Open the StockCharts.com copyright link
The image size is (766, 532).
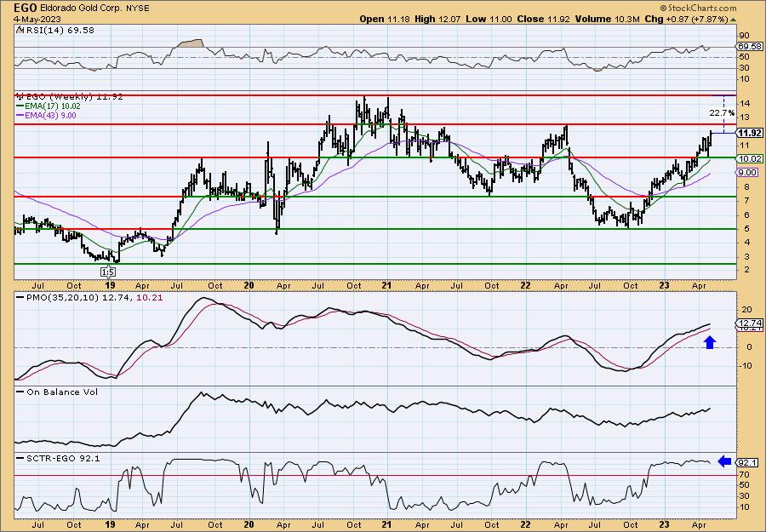698,9
